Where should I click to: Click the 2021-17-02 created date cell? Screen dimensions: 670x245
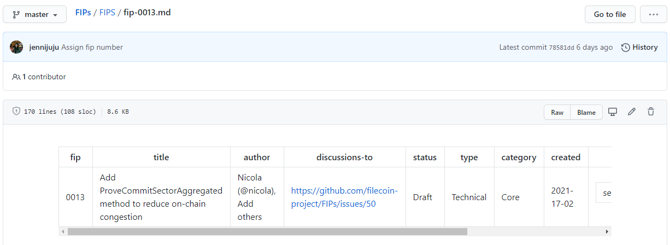566,197
